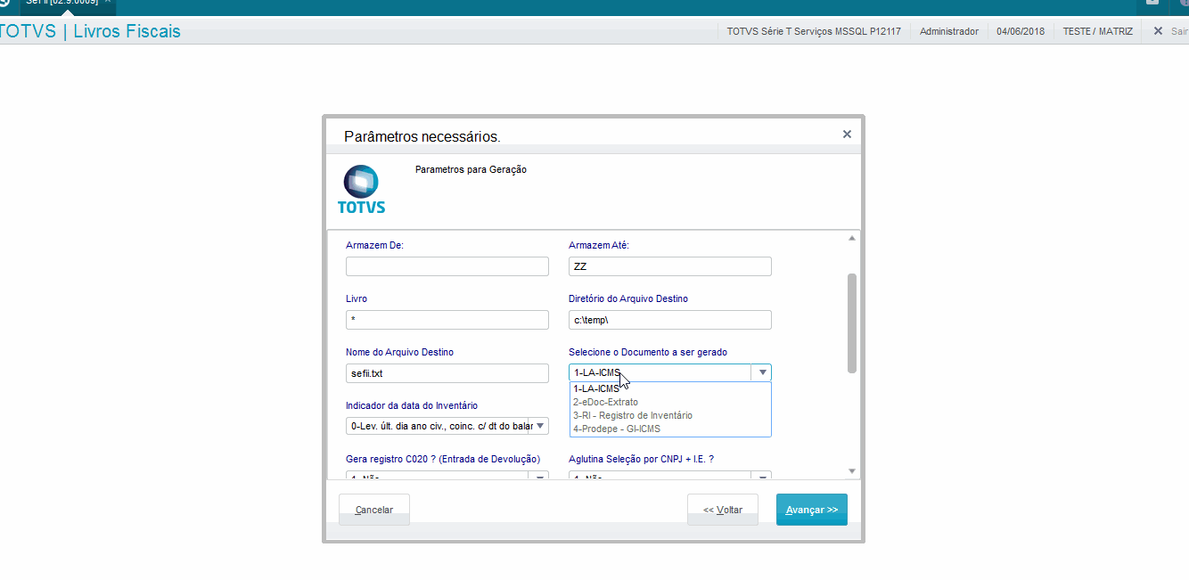Click the Cancelar button
This screenshot has height=580, width=1189.
[374, 510]
